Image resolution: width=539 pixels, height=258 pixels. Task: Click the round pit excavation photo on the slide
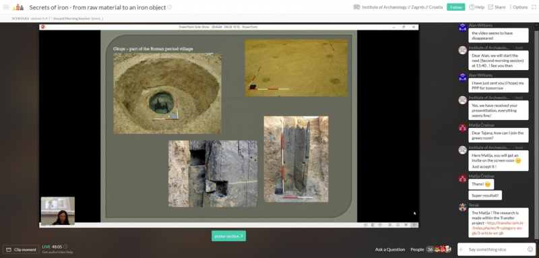[167, 94]
